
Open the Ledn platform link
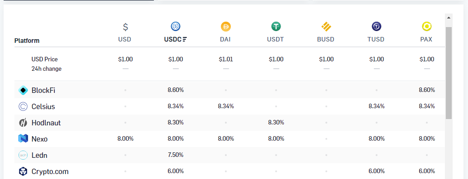coord(39,155)
